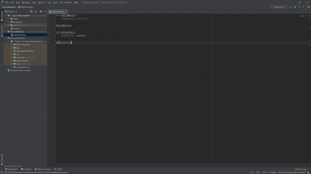Open the View menu
The height and width of the screenshot is (174, 311).
tap(18, 2)
